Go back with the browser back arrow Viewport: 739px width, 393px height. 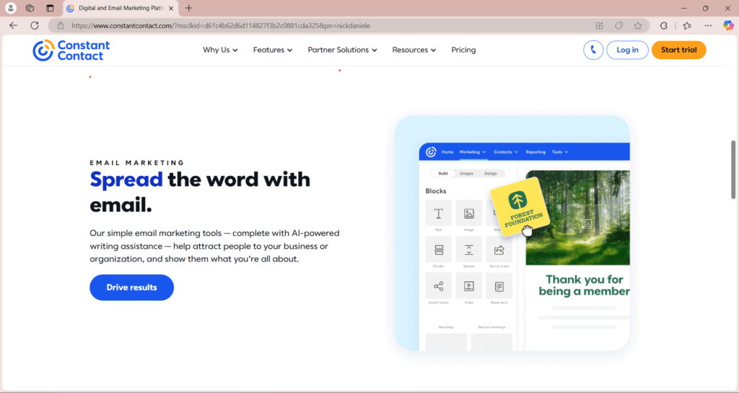pyautogui.click(x=13, y=25)
